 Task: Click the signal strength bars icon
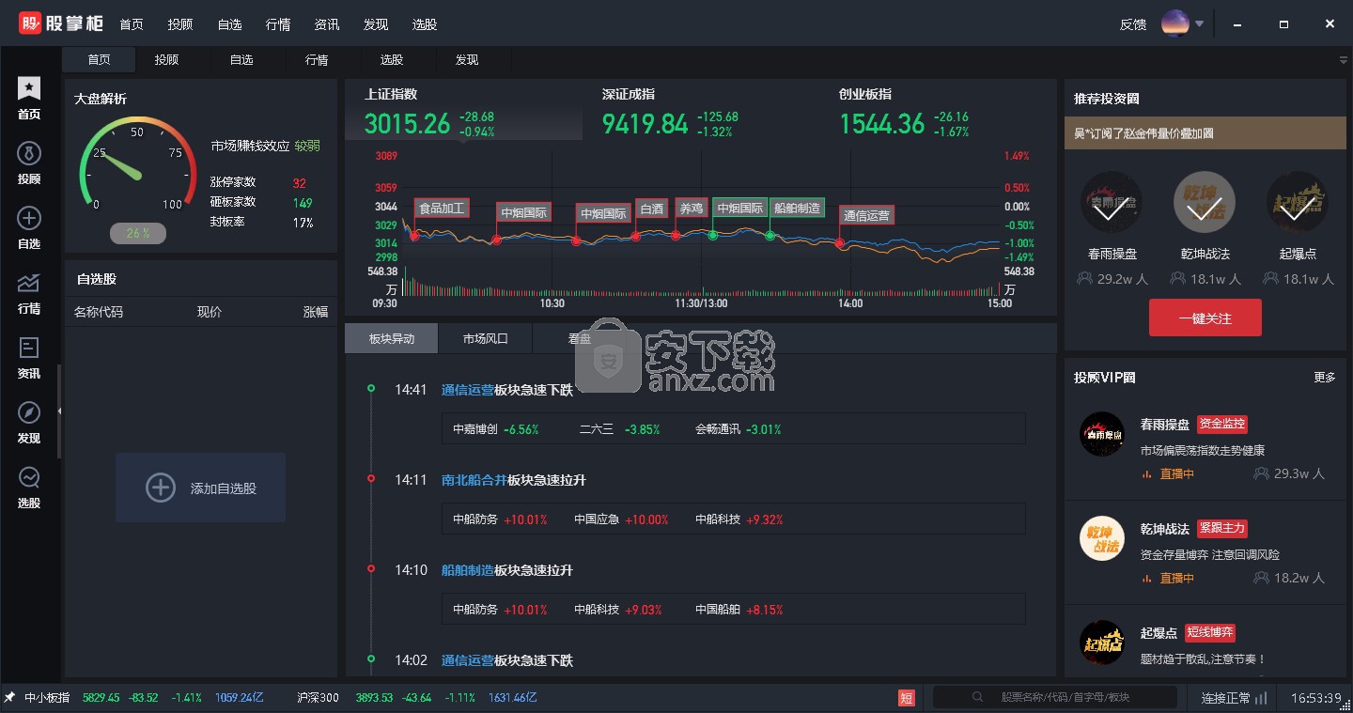pyautogui.click(x=1261, y=697)
